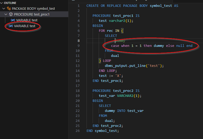The width and height of the screenshot is (203, 139).
Task: Click the circled VARIABLE test icon
Action: [x=11, y=26]
